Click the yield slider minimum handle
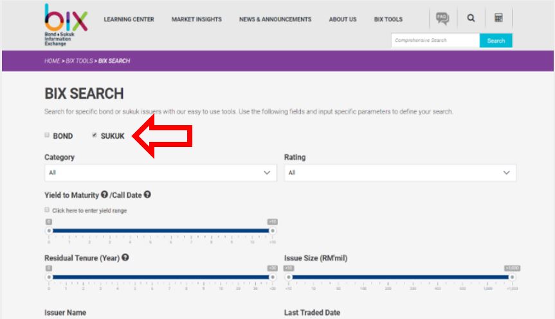This screenshot has height=319, width=555. (50, 230)
